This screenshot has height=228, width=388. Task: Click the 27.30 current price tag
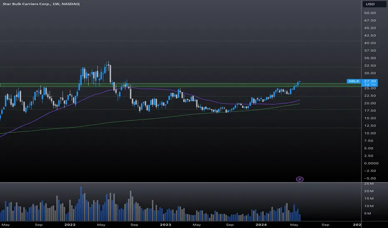(x=370, y=81)
